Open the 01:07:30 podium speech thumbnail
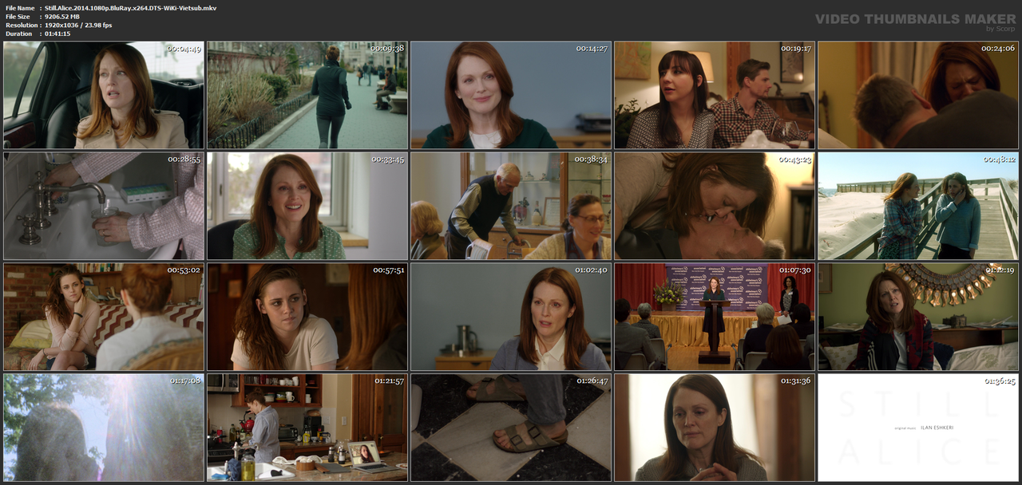This screenshot has width=1022, height=485. [715, 317]
